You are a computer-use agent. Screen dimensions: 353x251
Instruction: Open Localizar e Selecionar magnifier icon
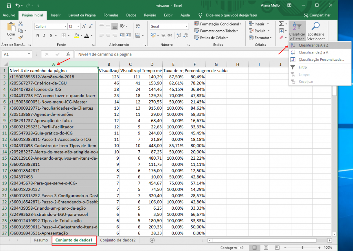pyautogui.click(x=316, y=26)
